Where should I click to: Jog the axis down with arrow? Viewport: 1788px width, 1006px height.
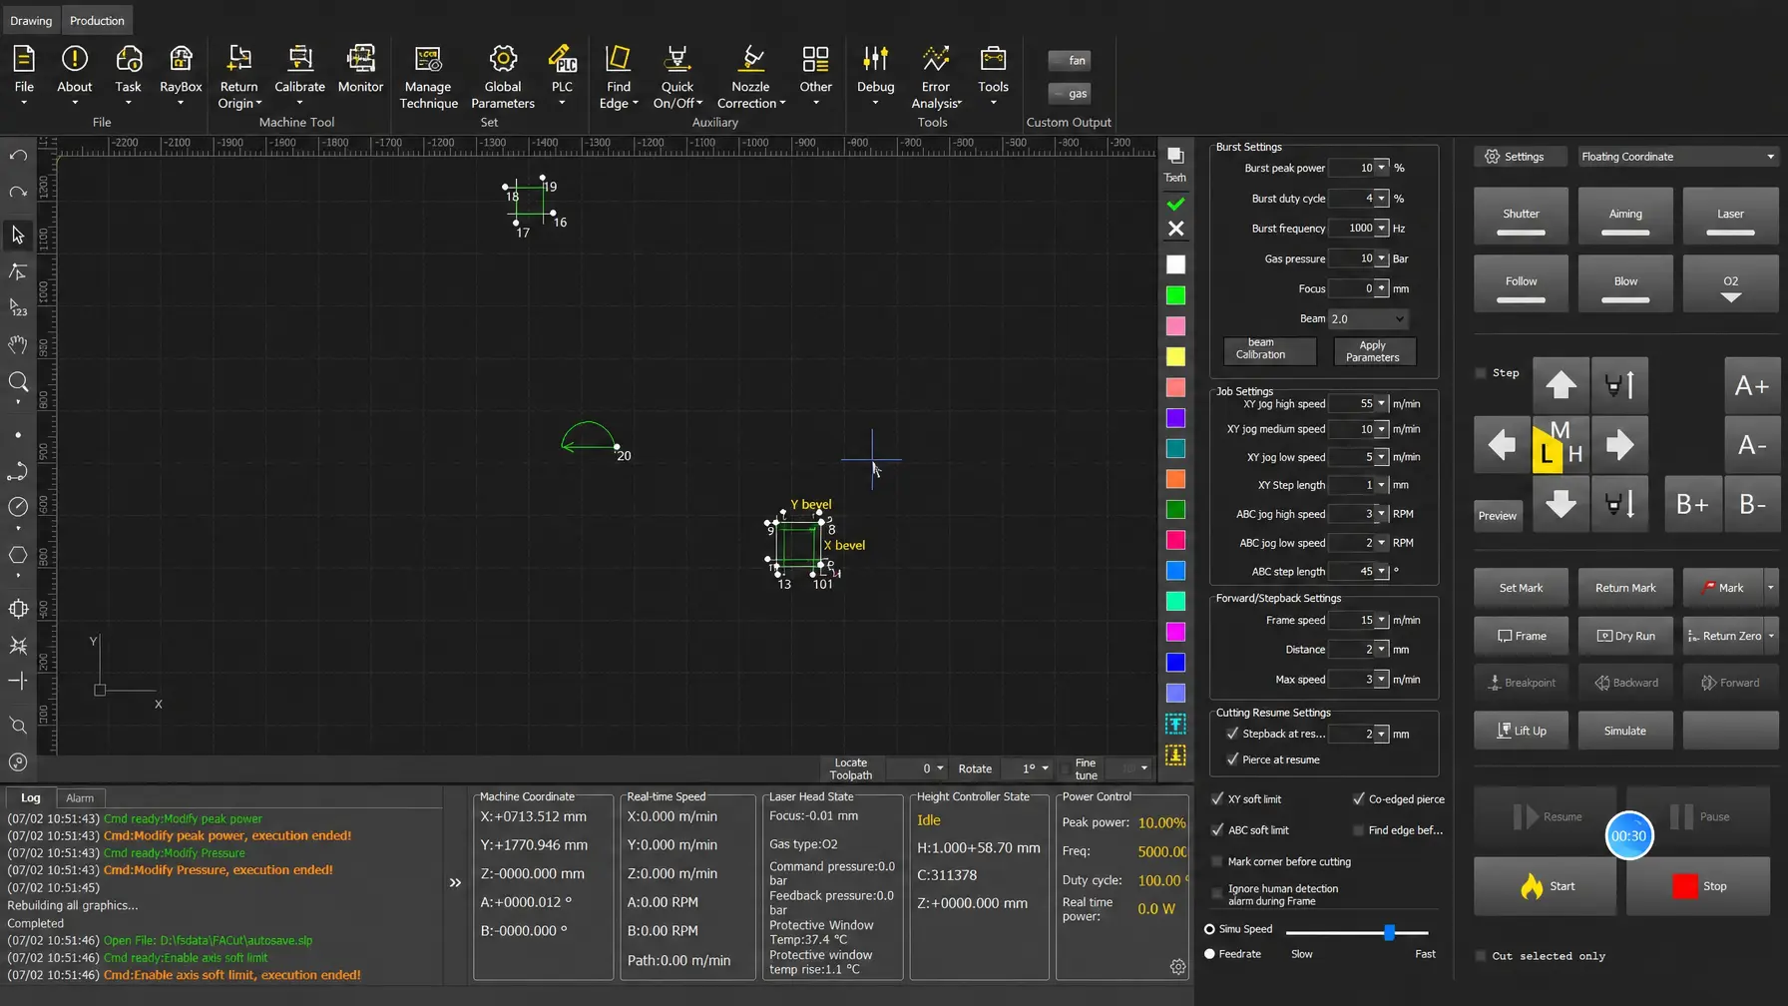1561,504
